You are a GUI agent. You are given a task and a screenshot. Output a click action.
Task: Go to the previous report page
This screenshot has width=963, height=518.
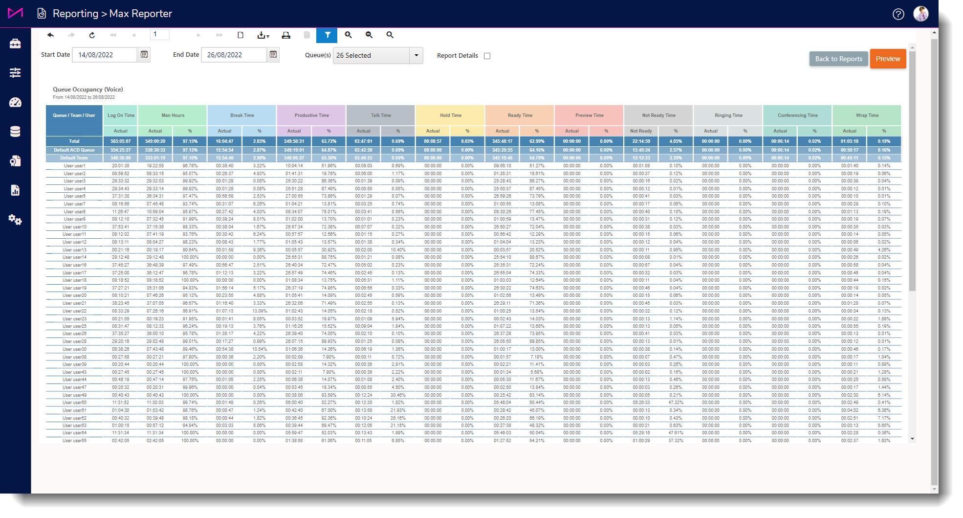tap(134, 35)
